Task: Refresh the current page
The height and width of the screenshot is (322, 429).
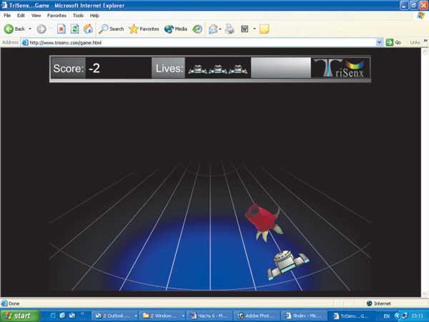Action: pos(74,29)
